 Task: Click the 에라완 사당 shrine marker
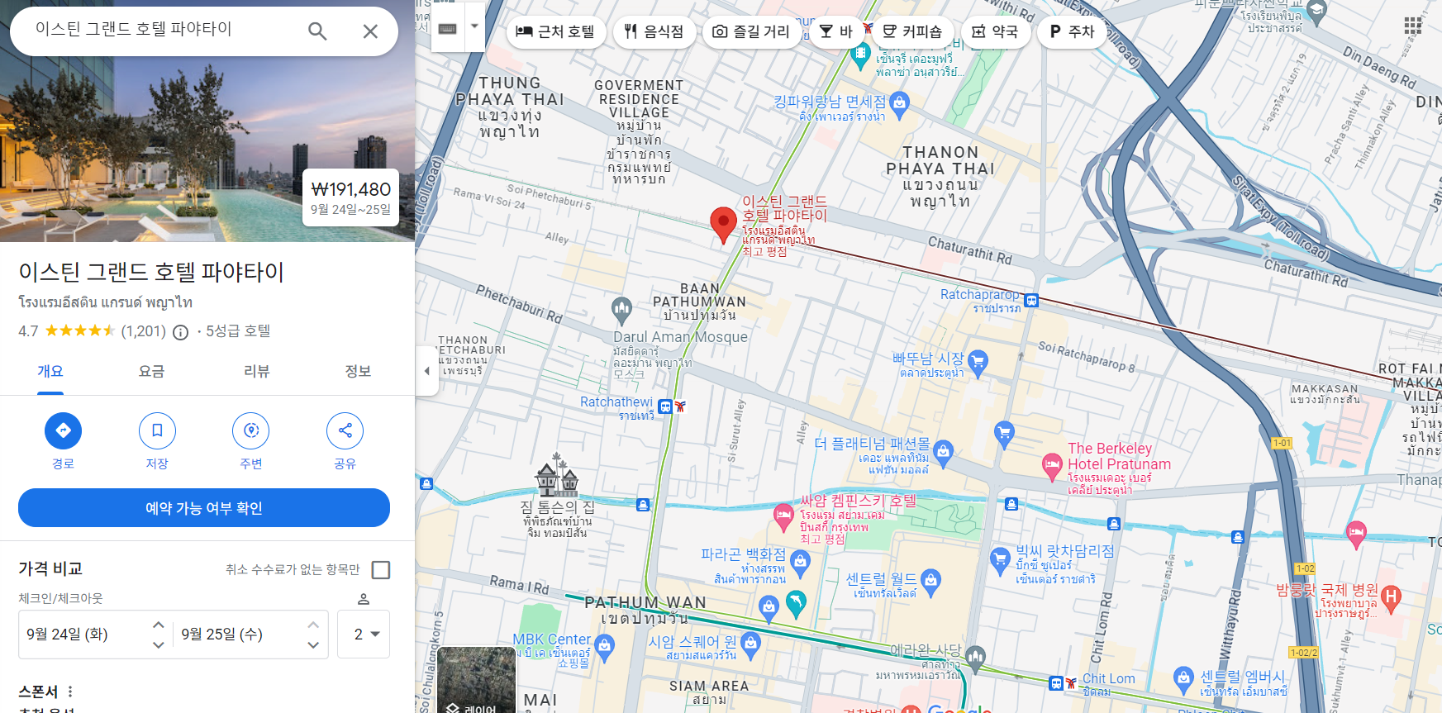coord(975,658)
